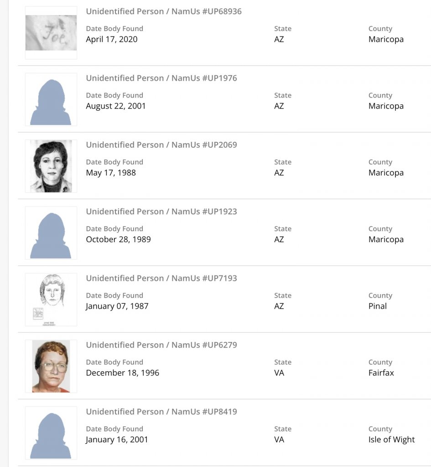
Task: Click the date April 17, 2020
Action: pyautogui.click(x=112, y=39)
